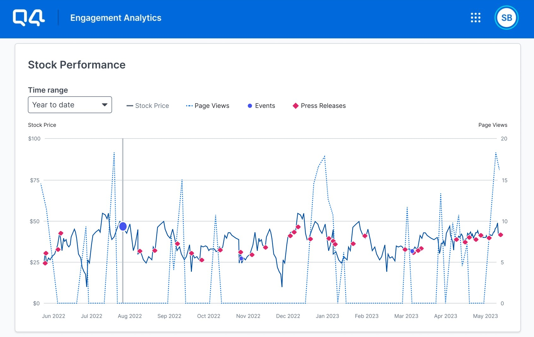Click the Jan 2023 axis label
534x337 pixels.
coord(327,316)
